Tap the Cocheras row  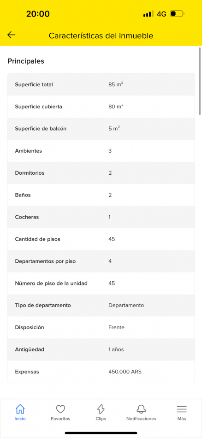pos(101,217)
